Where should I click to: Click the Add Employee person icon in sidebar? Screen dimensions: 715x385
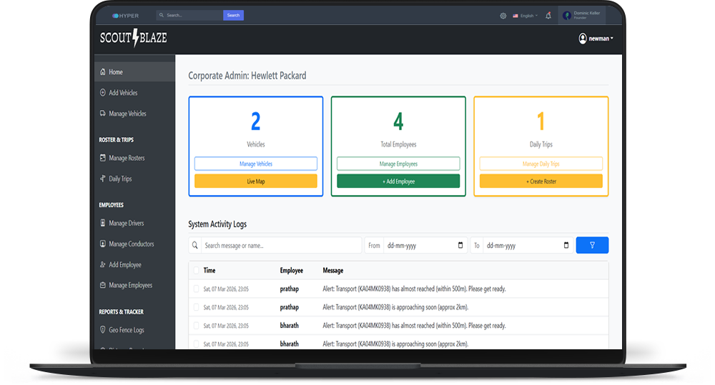[103, 265]
